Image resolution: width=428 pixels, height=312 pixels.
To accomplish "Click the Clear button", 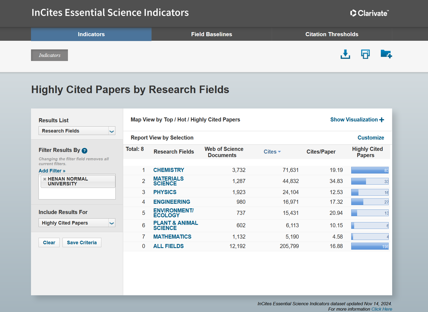I will click(x=49, y=243).
